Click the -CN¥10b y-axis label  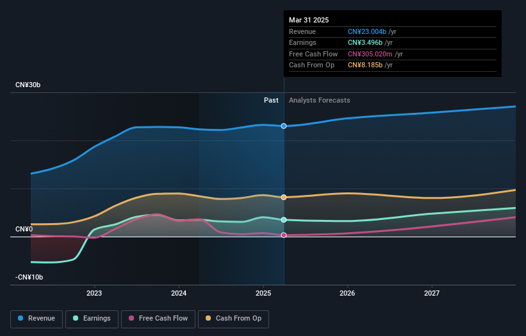coord(29,277)
